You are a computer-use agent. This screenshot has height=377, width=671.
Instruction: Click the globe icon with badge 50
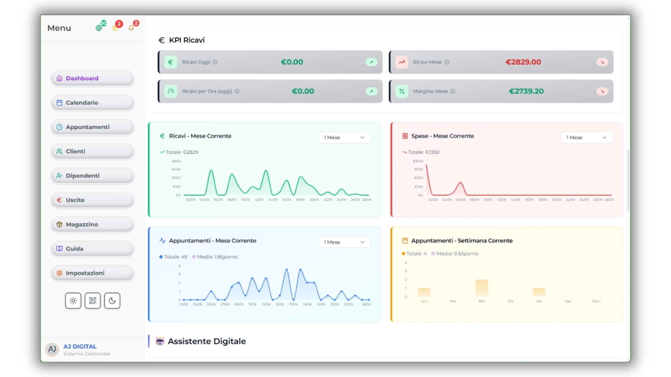coord(99,28)
